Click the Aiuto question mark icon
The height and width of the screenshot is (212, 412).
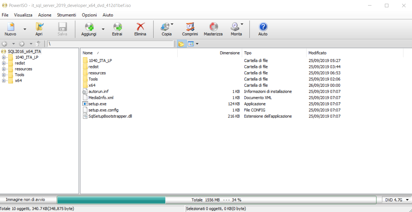(263, 27)
